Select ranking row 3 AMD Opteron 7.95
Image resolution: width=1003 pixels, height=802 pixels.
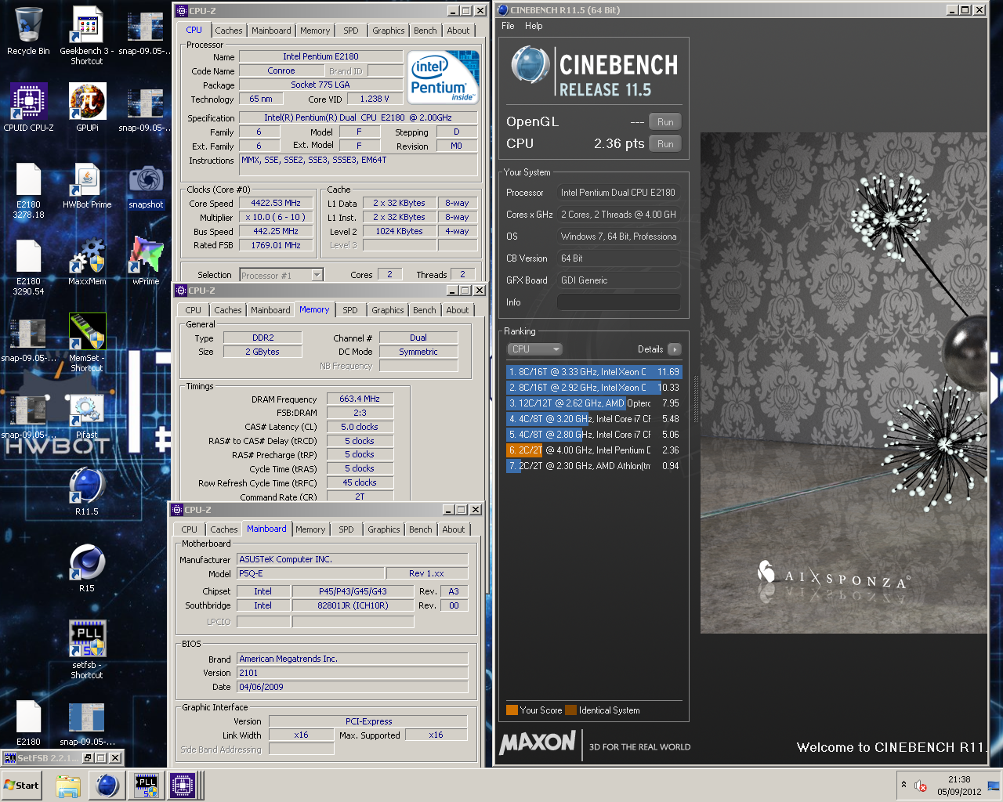594,403
